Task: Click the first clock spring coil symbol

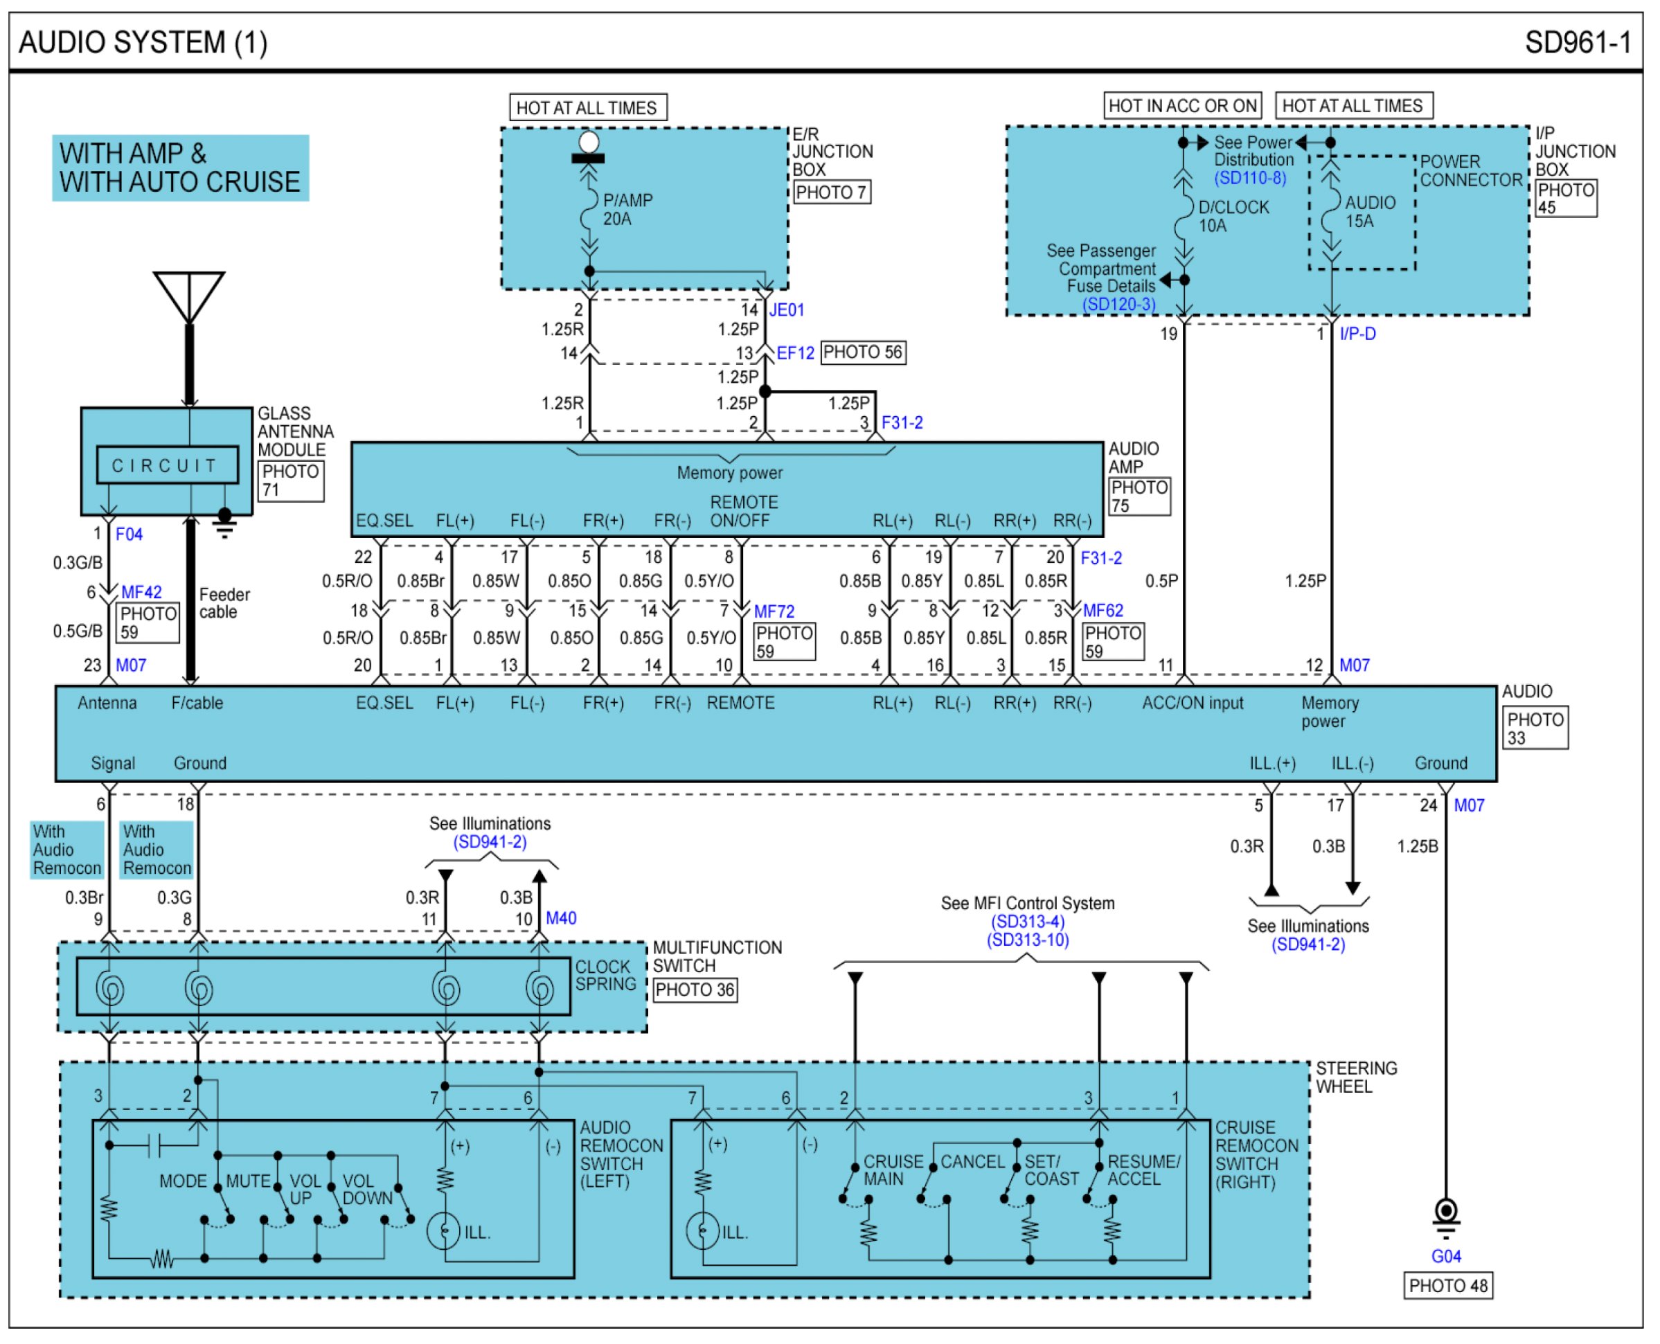Action: click(x=109, y=989)
